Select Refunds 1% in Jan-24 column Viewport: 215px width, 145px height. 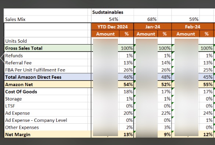tap(167, 56)
